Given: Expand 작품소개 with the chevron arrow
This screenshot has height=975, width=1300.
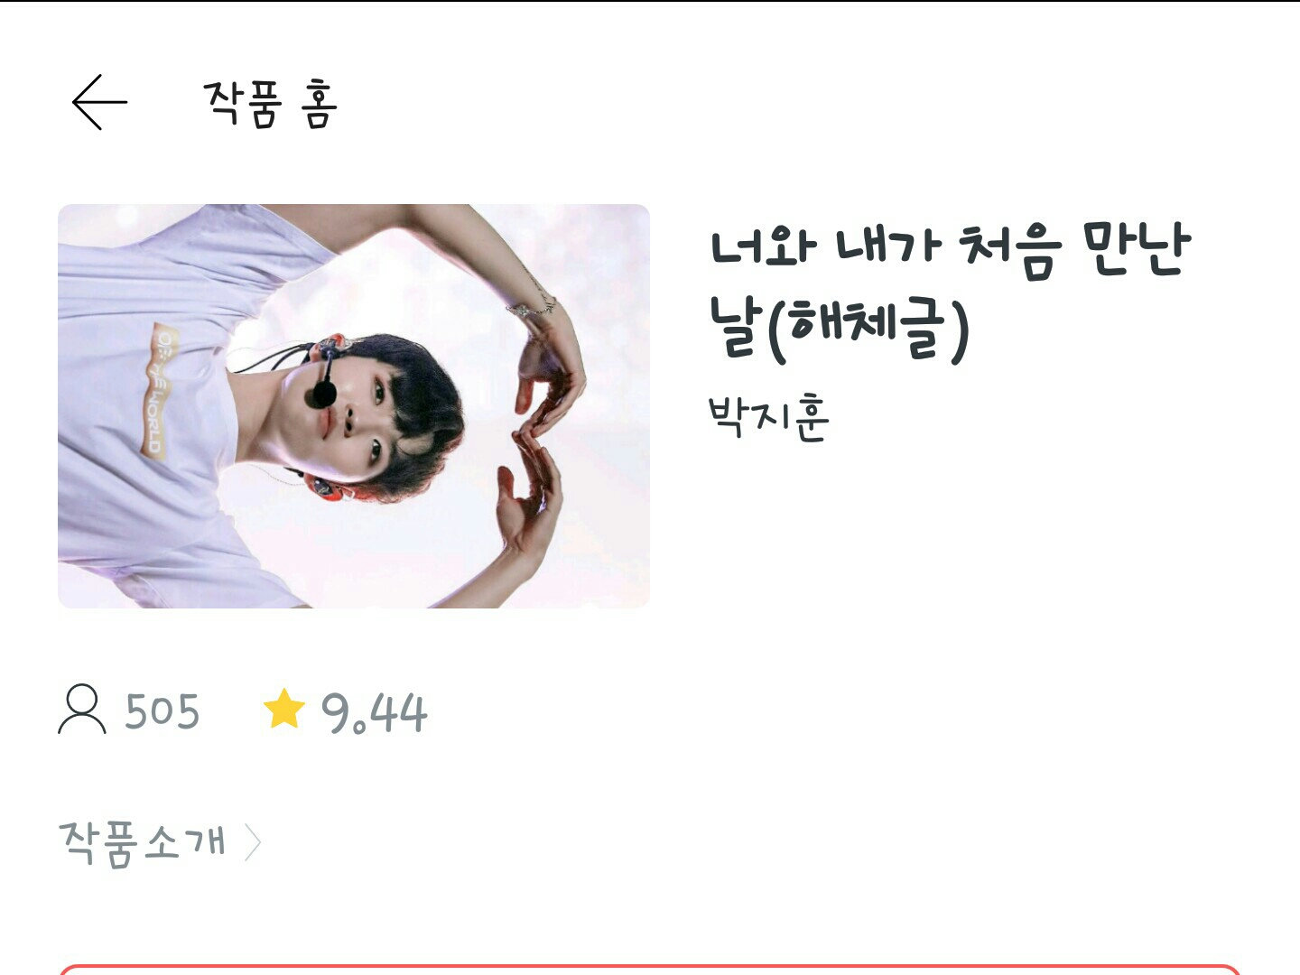Looking at the screenshot, I should coord(253,843).
